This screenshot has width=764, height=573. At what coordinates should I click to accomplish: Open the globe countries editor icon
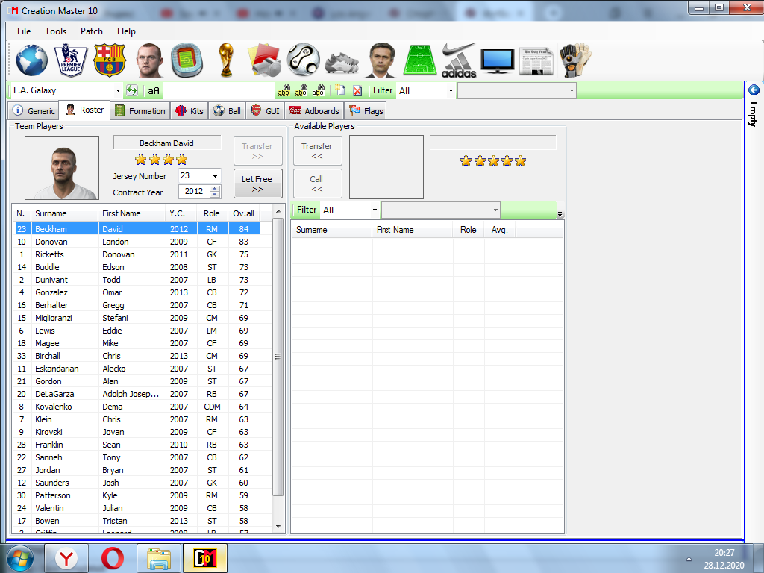(x=31, y=60)
